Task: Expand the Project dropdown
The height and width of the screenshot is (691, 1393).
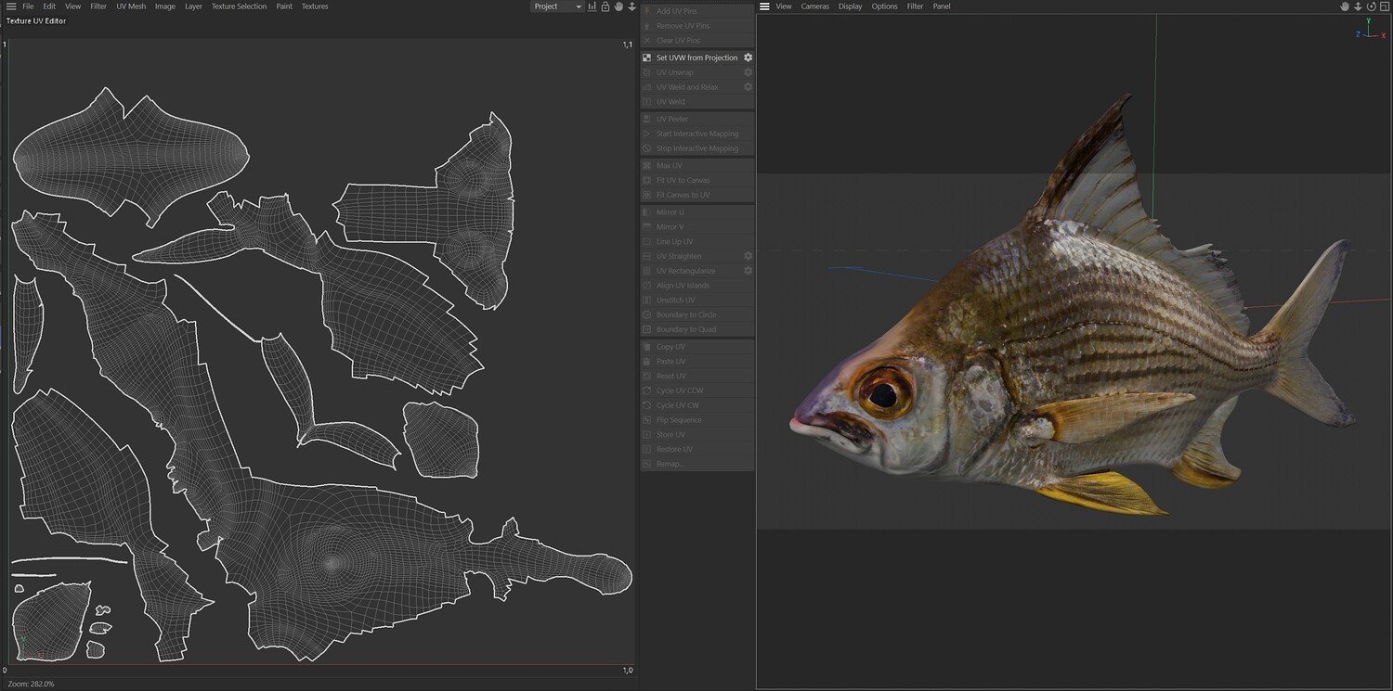Action: coord(557,6)
